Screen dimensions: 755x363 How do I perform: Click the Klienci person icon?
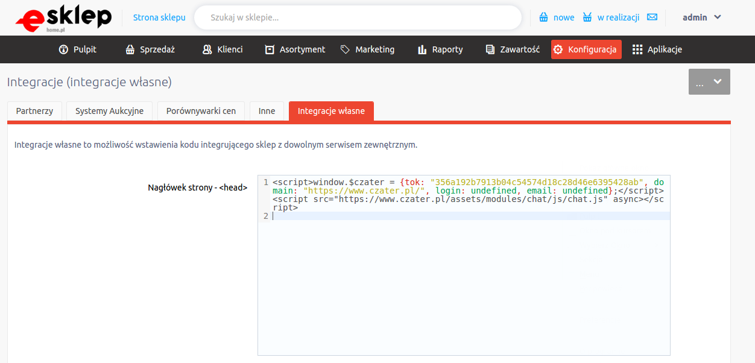(207, 49)
